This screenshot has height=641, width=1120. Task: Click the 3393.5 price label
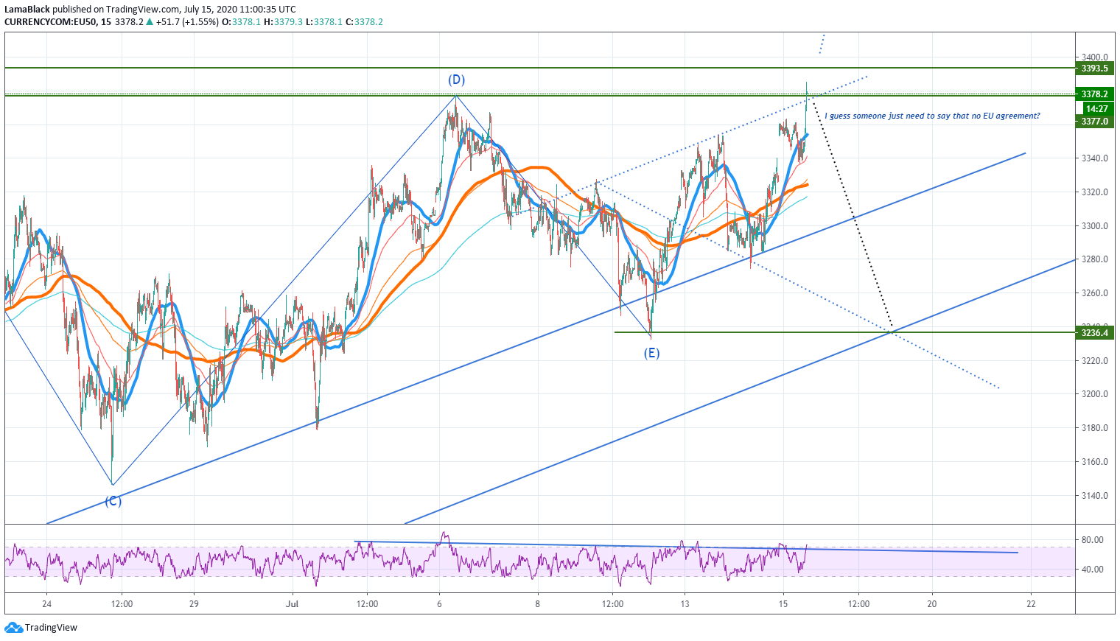pos(1094,69)
